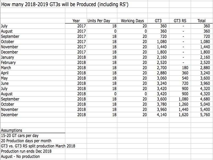
Task: Click the 'Working Days' column header
Action: [132, 21]
